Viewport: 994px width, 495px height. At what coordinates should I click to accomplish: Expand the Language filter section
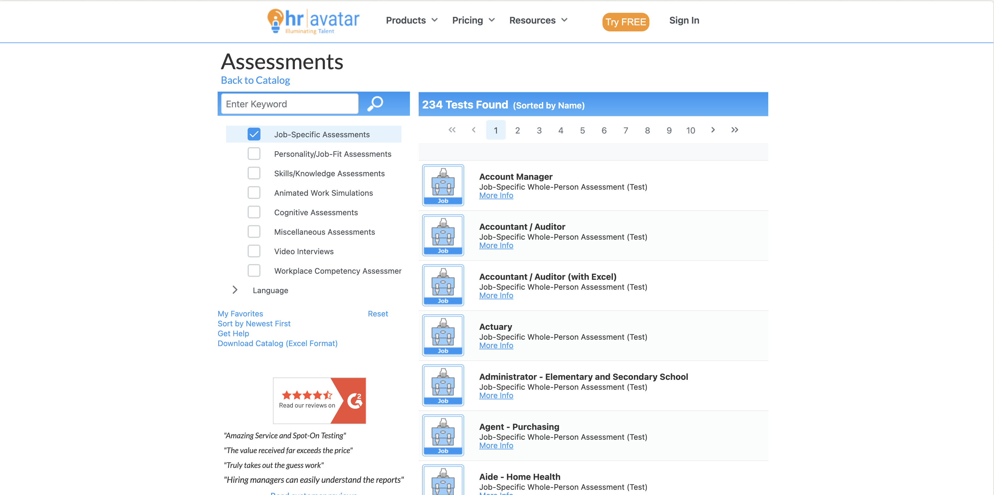(235, 291)
